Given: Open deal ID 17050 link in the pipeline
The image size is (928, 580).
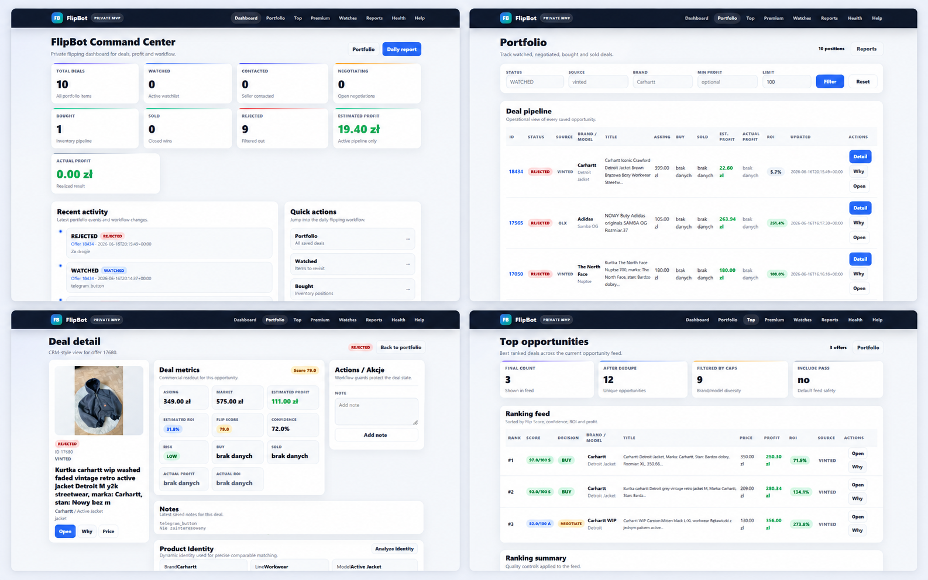Looking at the screenshot, I should 516,274.
